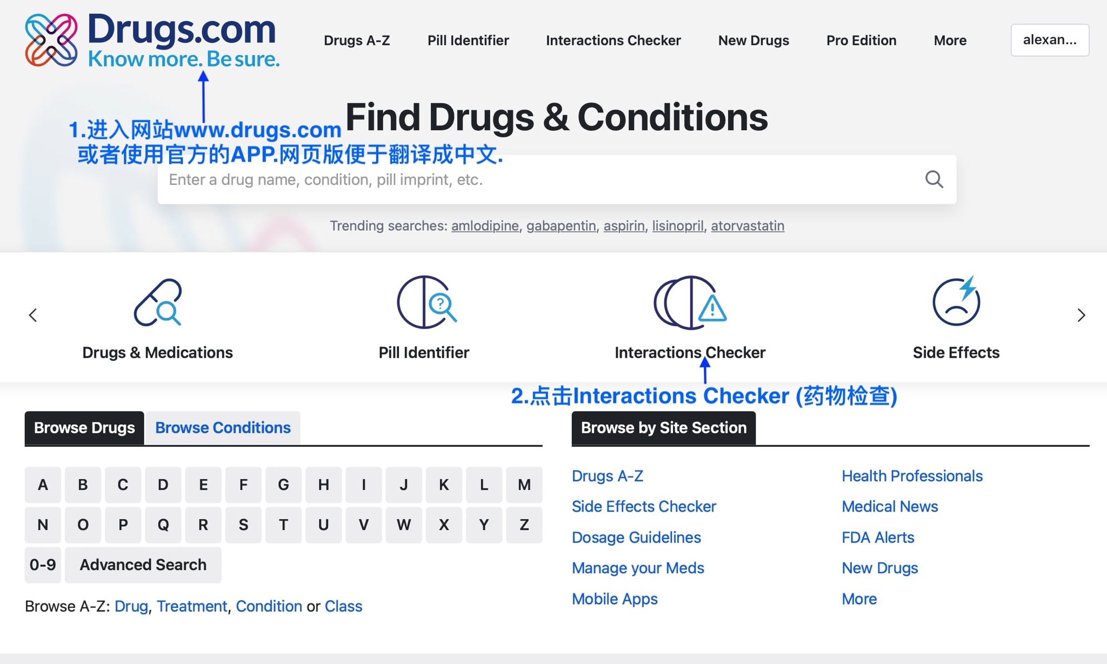Open the Side Effects Checker link
1107x664 pixels.
(x=643, y=506)
